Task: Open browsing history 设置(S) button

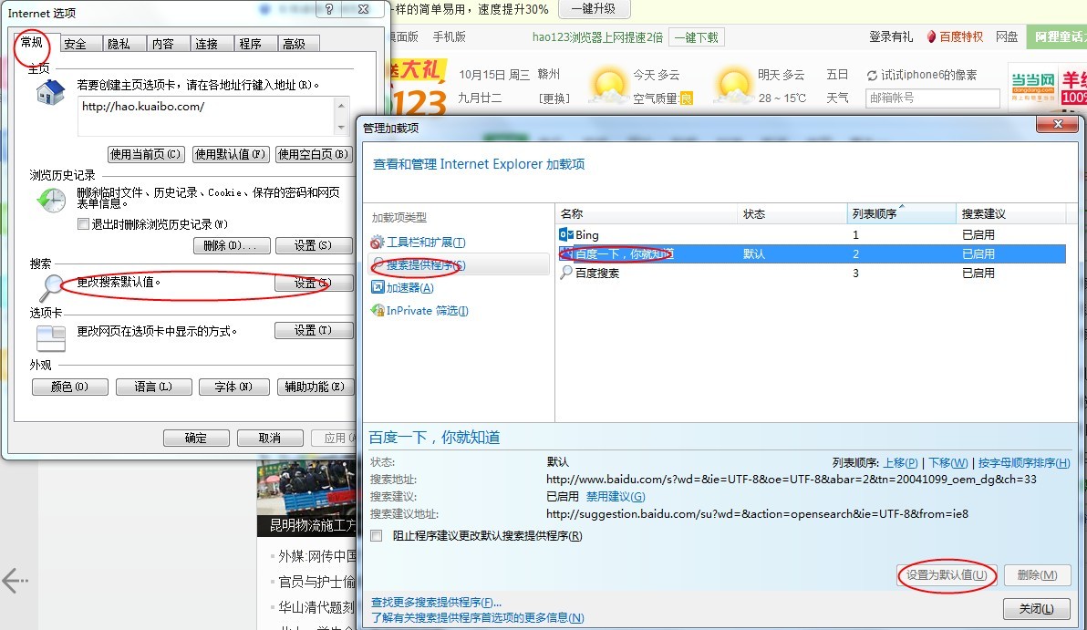Action: (314, 245)
